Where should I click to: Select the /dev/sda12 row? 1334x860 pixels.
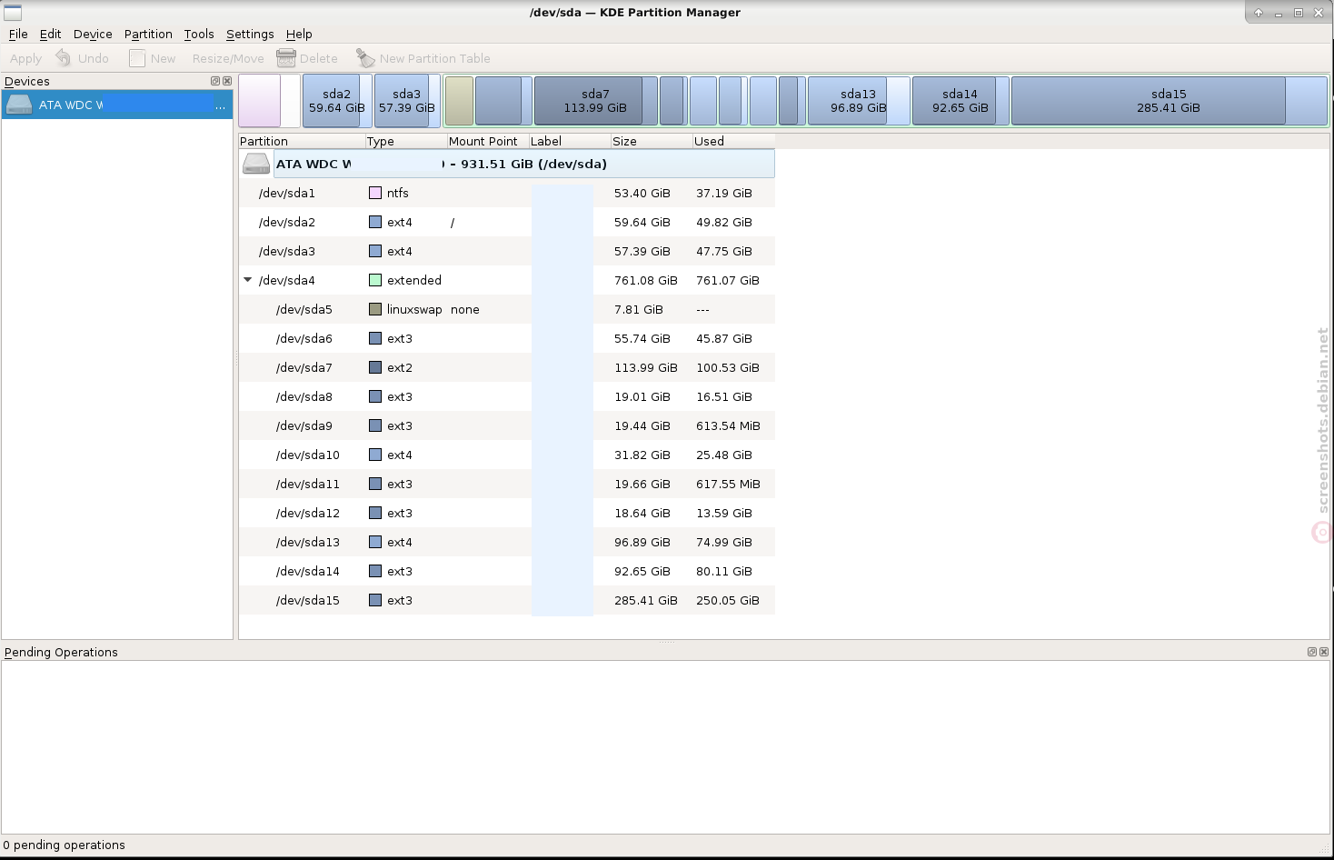507,513
